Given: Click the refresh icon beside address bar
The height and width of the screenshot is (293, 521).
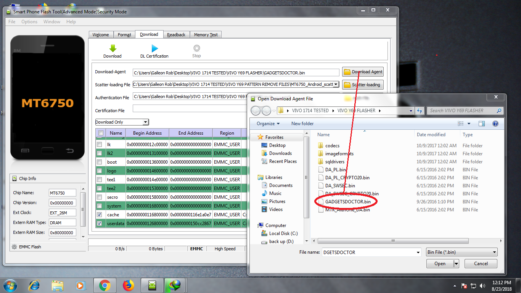Looking at the screenshot, I should point(420,111).
